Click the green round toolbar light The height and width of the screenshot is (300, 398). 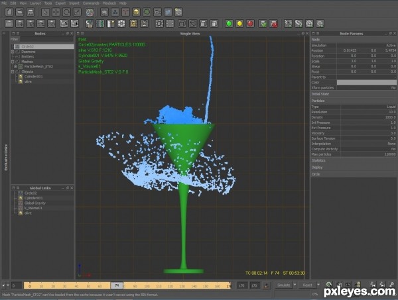point(229,24)
